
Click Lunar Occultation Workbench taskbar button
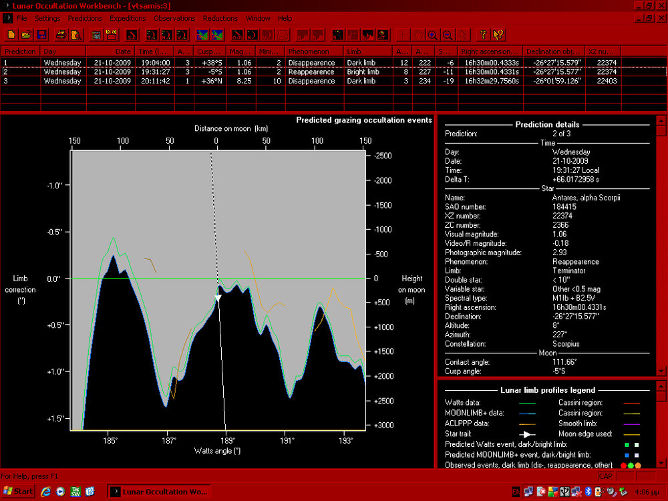coord(159,492)
